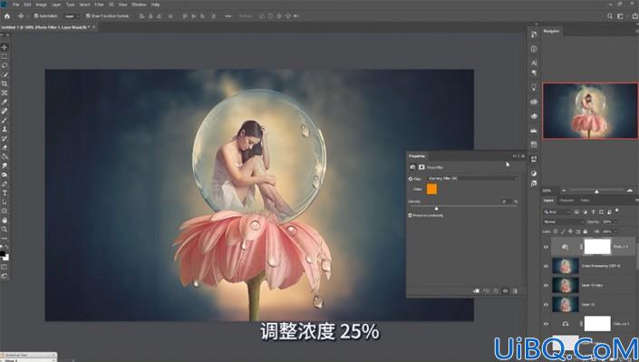Open the Histogram panel icon in dock
Image resolution: width=639 pixels, height=362 pixels.
[x=534, y=131]
